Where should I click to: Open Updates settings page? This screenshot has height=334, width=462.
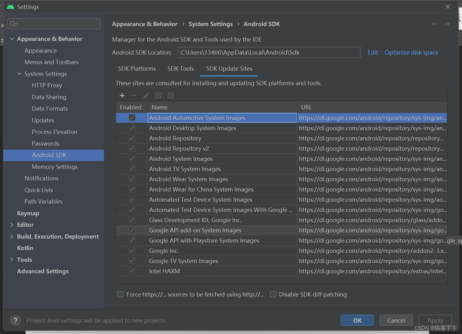[x=43, y=120]
